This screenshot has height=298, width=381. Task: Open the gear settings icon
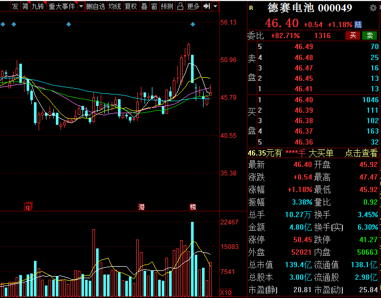coord(373,8)
